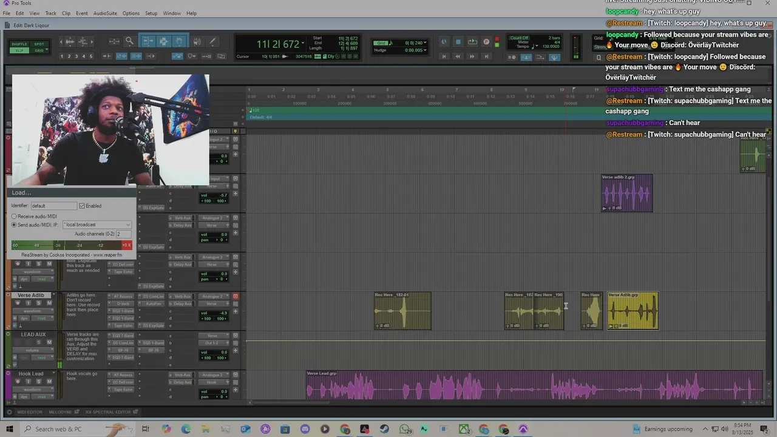Select the Pencil tool

[212, 41]
